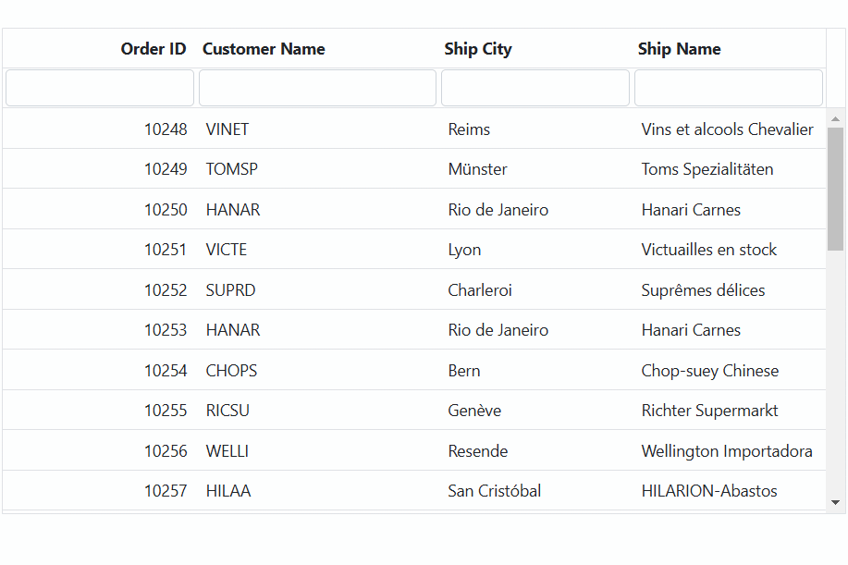
Task: Select the row with order 10248
Action: click(414, 129)
